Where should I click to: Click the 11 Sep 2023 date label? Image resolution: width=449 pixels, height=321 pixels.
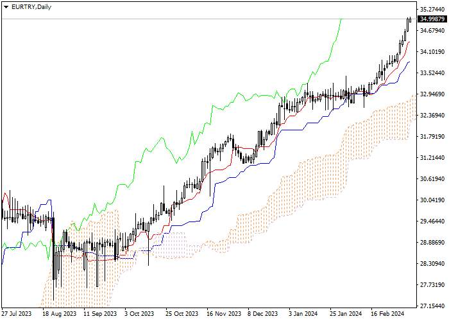point(100,313)
